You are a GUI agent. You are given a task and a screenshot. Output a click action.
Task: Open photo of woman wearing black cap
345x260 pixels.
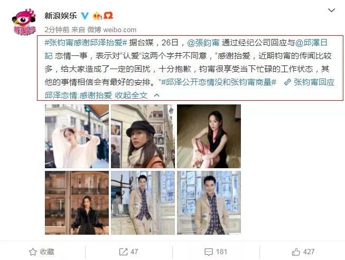143,137
